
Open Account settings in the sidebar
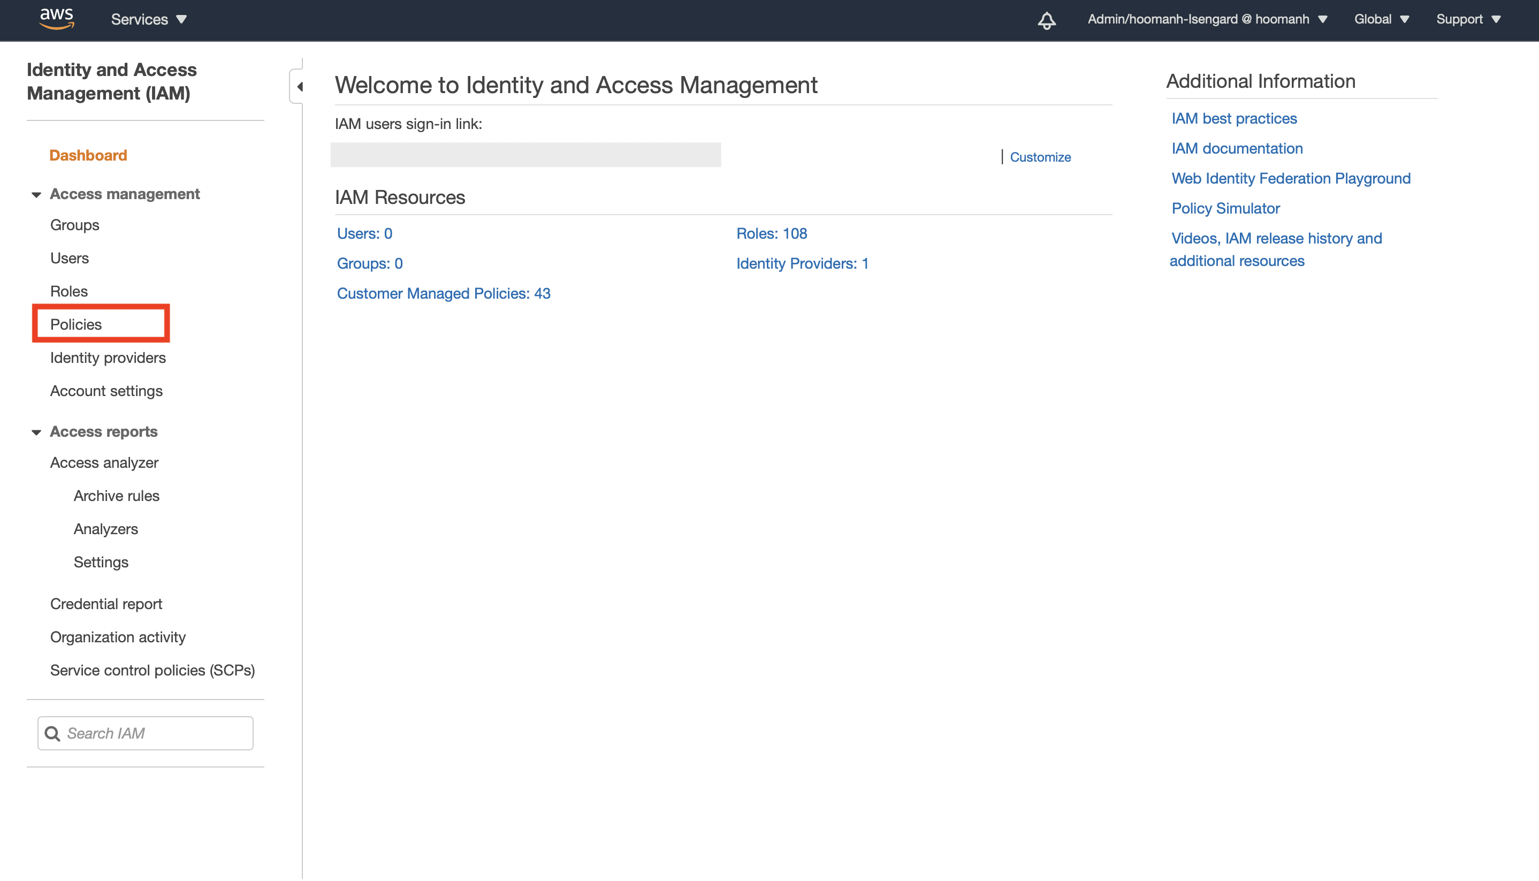click(x=106, y=391)
